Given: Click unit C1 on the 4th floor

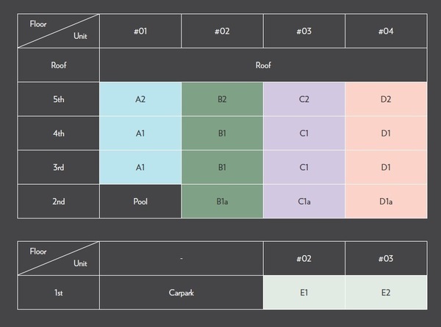Looking at the screenshot, I should 304,133.
